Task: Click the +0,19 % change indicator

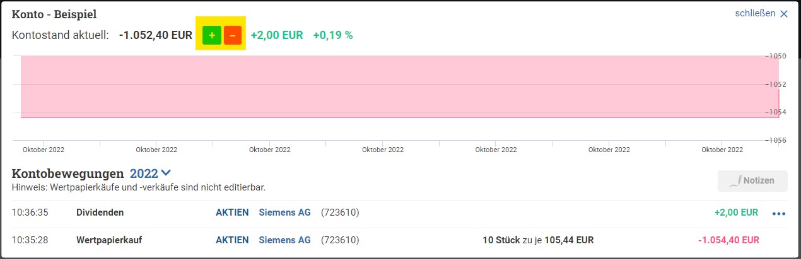Action: click(x=333, y=35)
